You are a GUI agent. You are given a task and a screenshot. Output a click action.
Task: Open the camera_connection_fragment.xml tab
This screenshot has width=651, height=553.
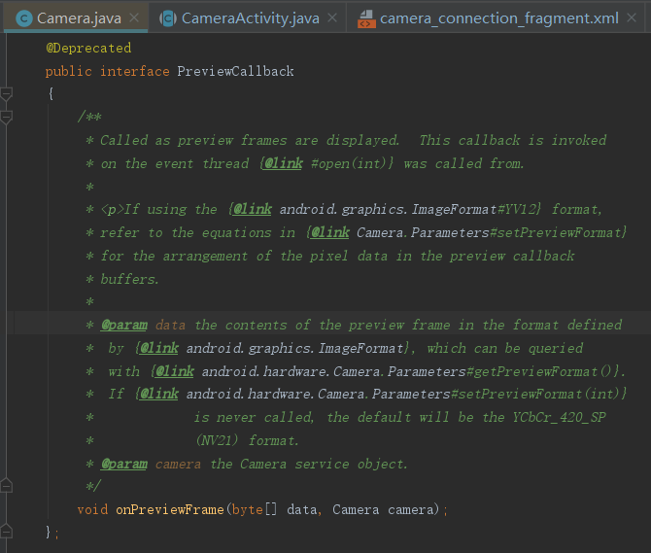(498, 18)
